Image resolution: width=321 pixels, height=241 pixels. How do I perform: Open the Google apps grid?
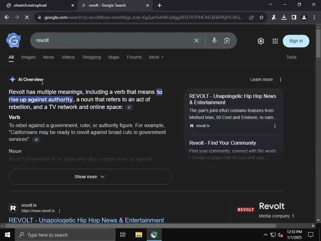(x=275, y=41)
